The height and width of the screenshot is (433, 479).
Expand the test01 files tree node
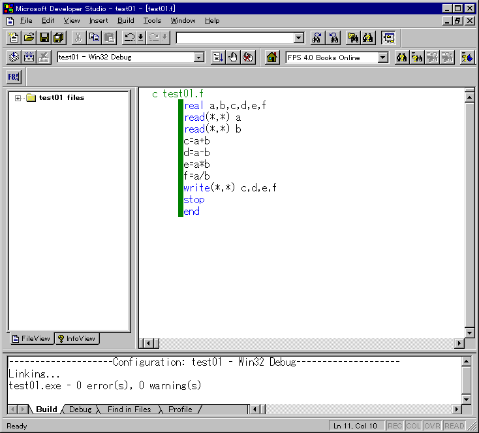click(x=18, y=98)
